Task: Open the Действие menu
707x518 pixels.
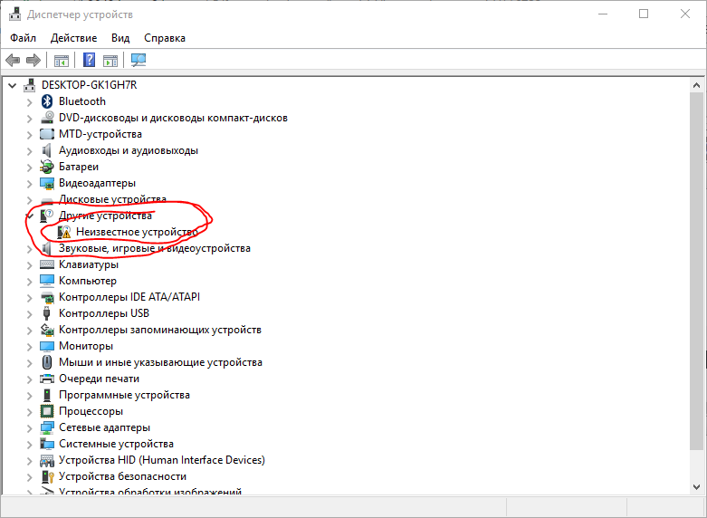Action: coord(73,38)
